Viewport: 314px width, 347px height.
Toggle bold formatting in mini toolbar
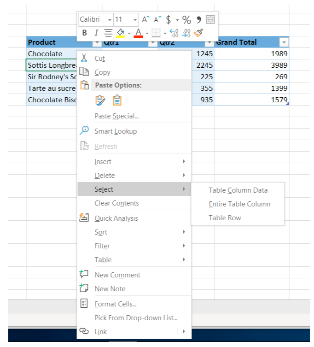tap(84, 33)
